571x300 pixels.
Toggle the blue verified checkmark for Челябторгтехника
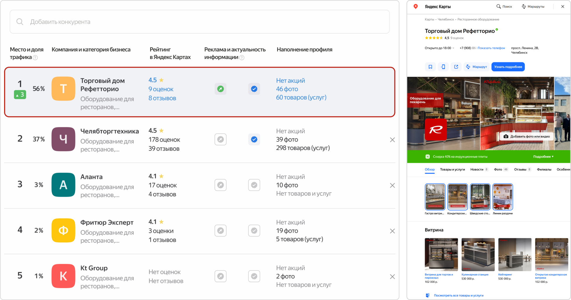[254, 139]
